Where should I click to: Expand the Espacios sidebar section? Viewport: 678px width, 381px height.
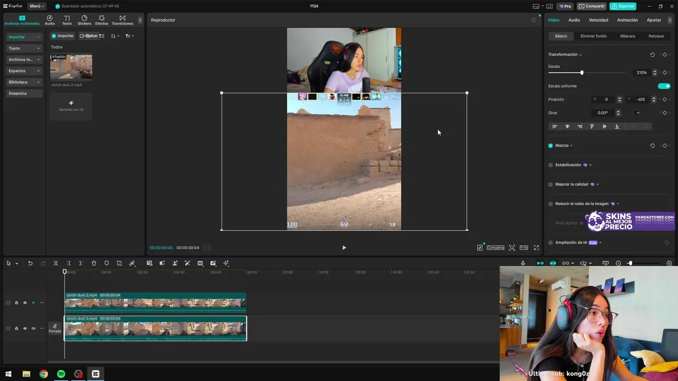[24, 71]
